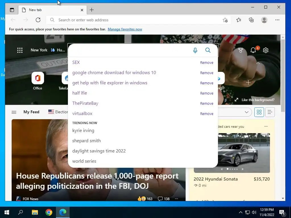Viewport: 291px width, 218px height.
Task: Expand the feed layout dropdown chevron
Action: tap(246, 112)
